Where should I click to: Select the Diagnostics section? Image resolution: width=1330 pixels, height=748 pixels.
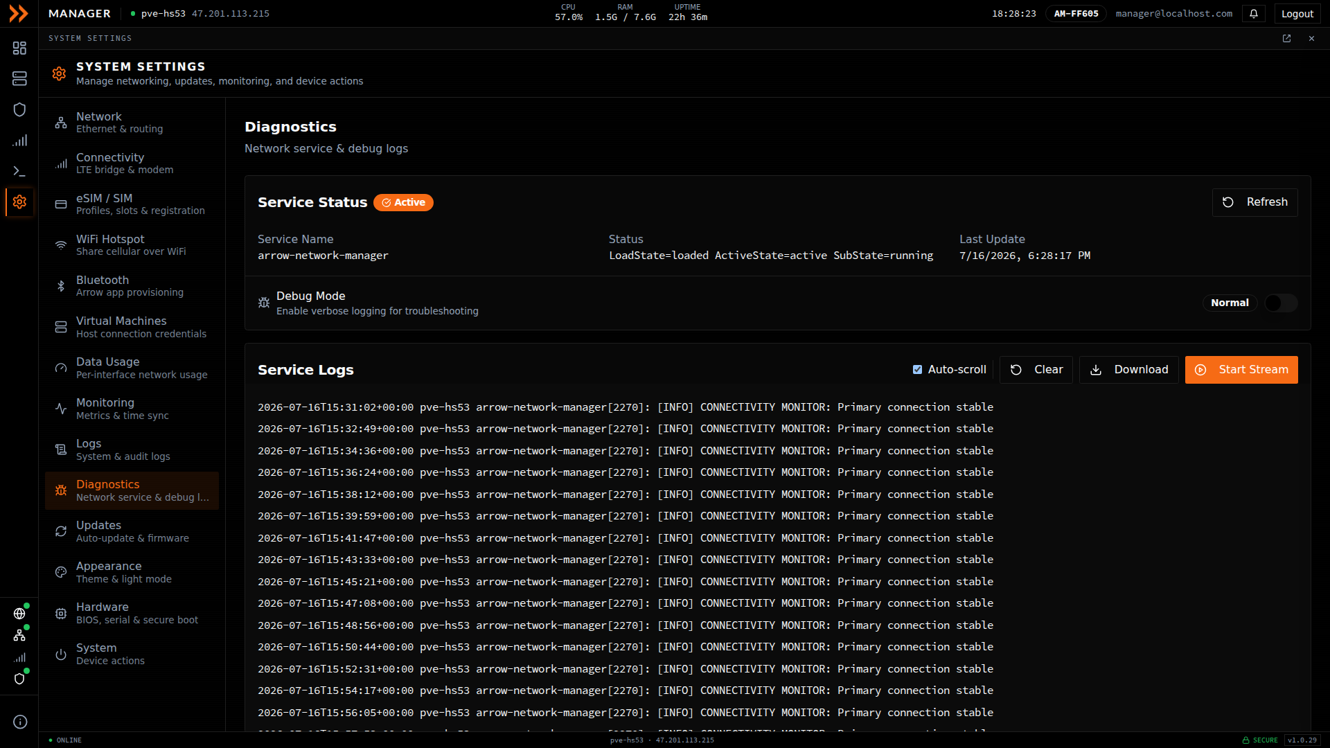[x=132, y=490]
